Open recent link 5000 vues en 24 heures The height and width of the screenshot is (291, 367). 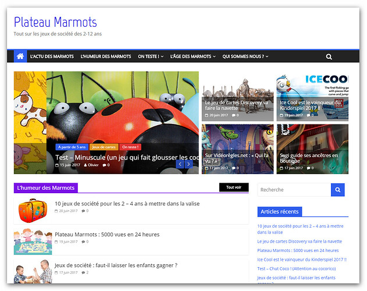click(x=298, y=250)
